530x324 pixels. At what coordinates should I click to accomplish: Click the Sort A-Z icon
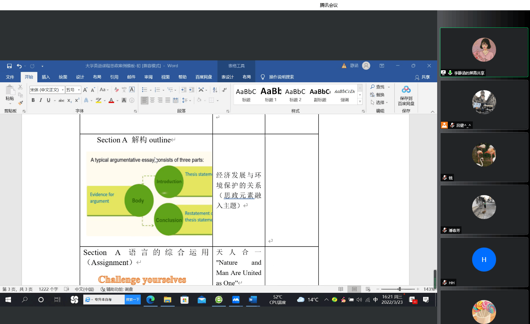click(215, 90)
